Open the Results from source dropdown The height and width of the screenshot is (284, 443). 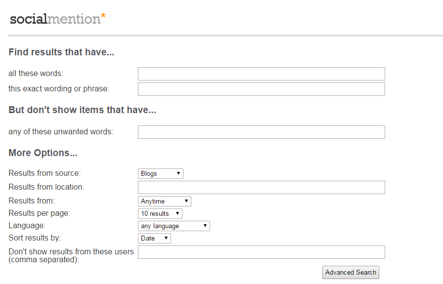[x=161, y=174]
